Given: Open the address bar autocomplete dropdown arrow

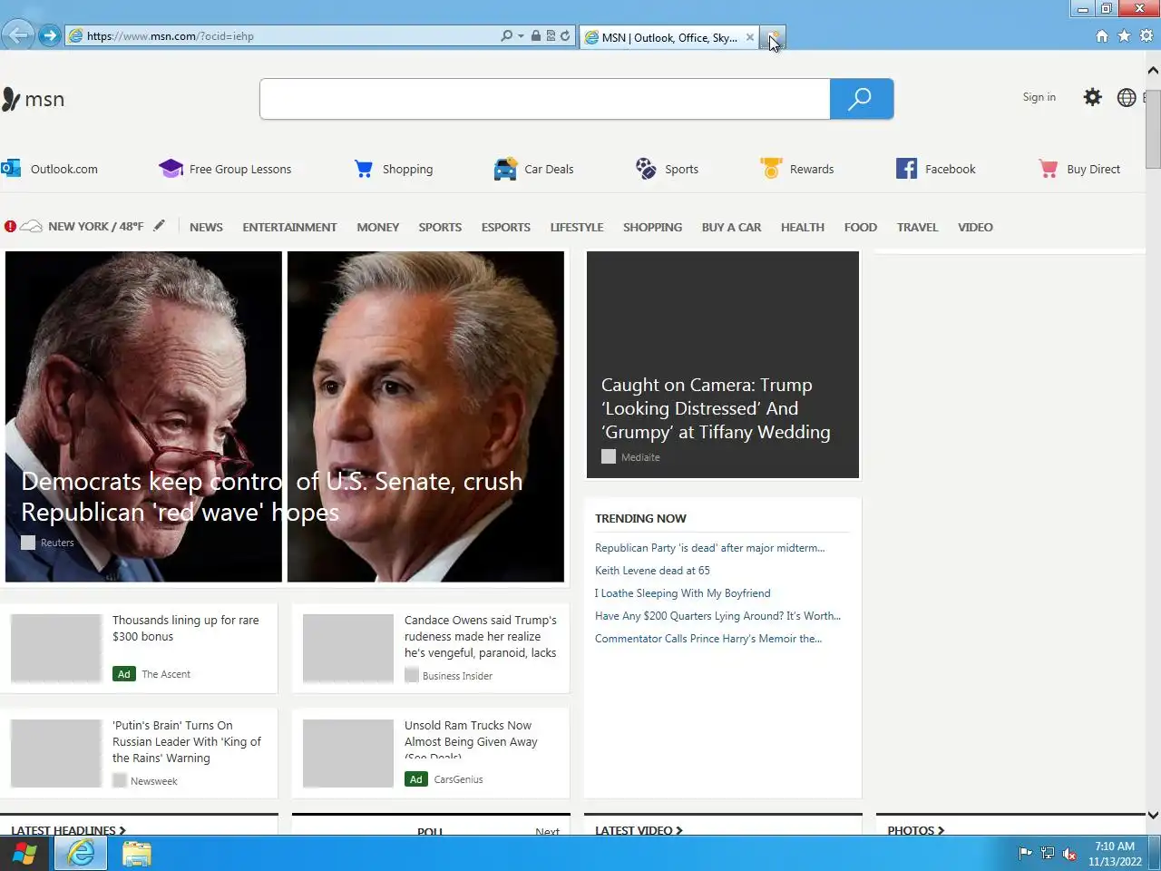Looking at the screenshot, I should (521, 36).
